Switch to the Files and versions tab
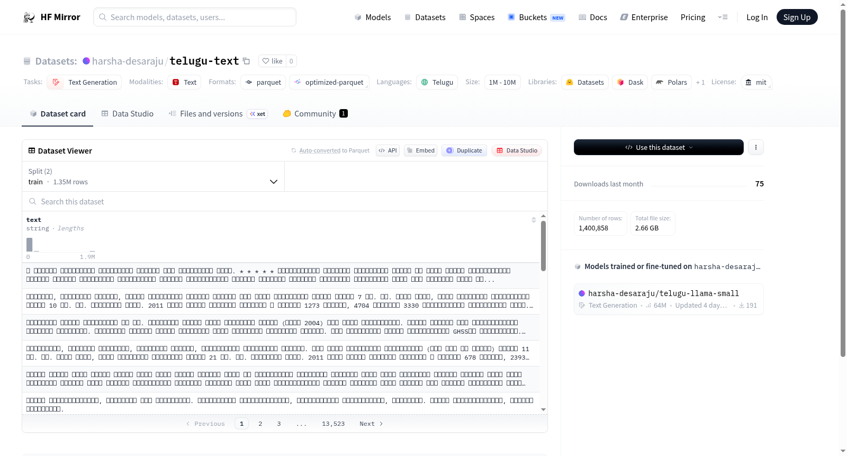This screenshot has height=456, width=847. click(218, 113)
